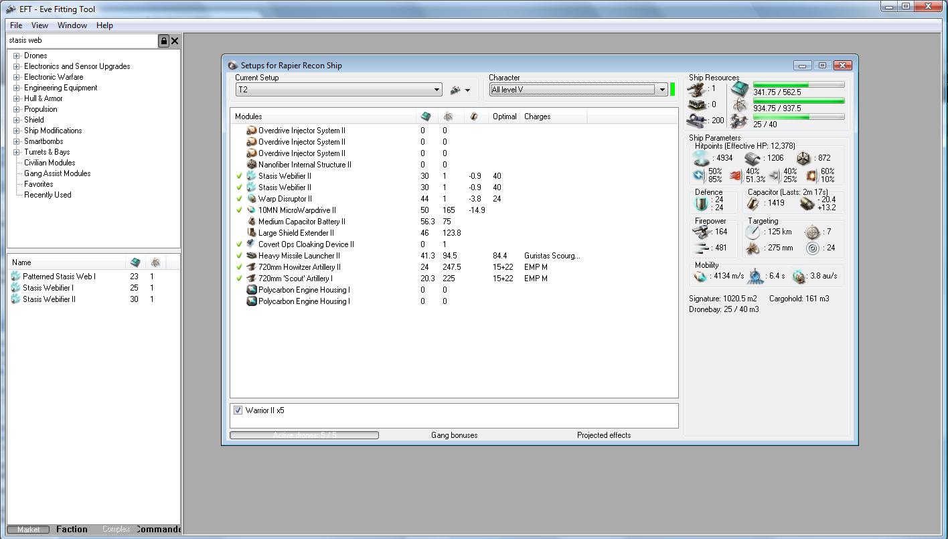Click the max speed icon showing 4134 m/s
This screenshot has height=539, width=948.
pyautogui.click(x=701, y=276)
